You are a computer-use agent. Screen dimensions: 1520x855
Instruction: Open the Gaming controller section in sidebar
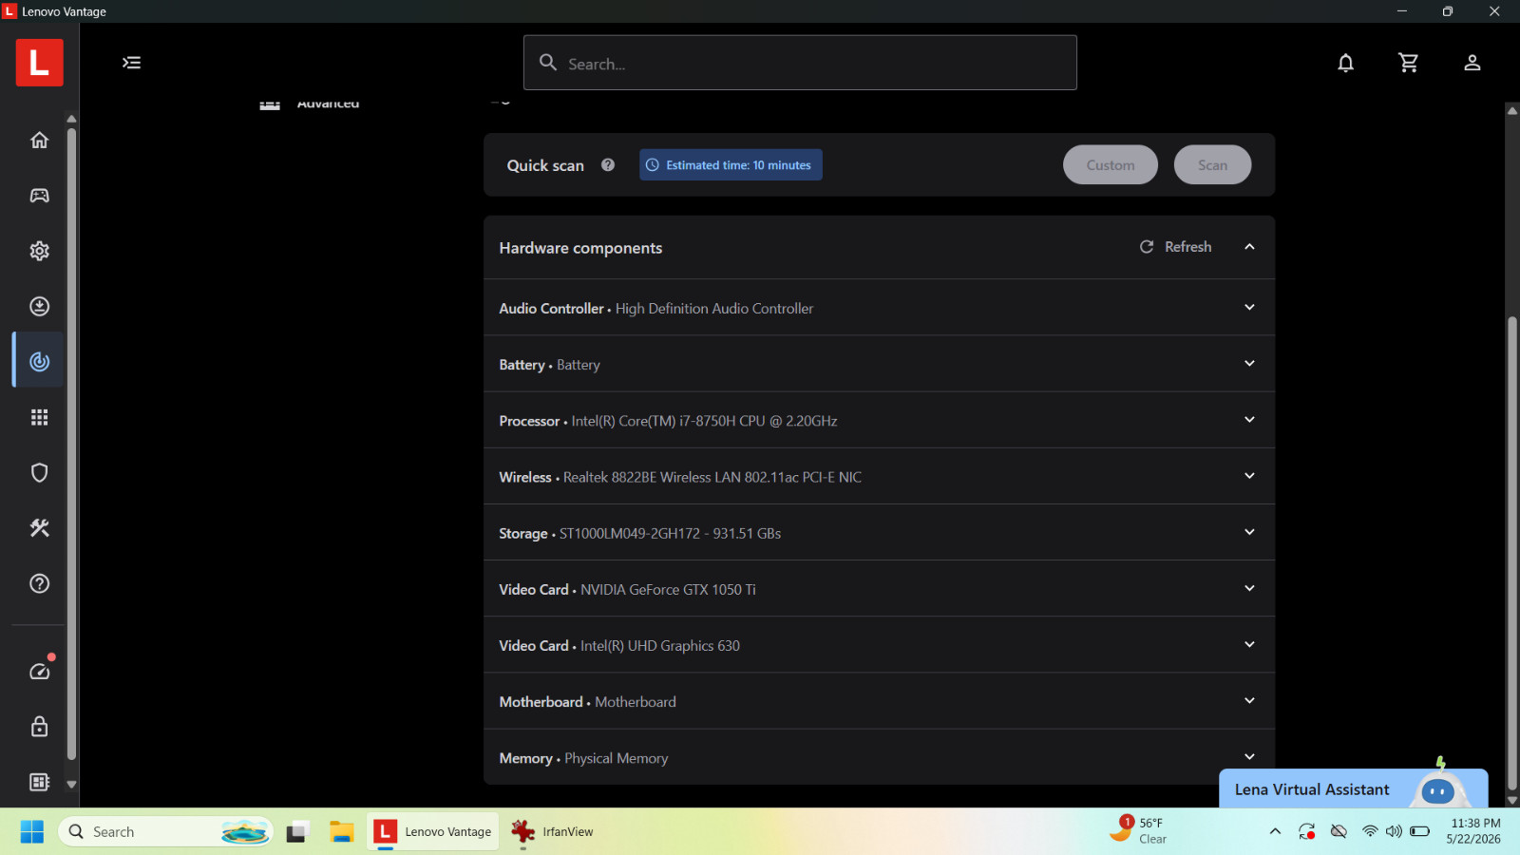click(x=39, y=195)
